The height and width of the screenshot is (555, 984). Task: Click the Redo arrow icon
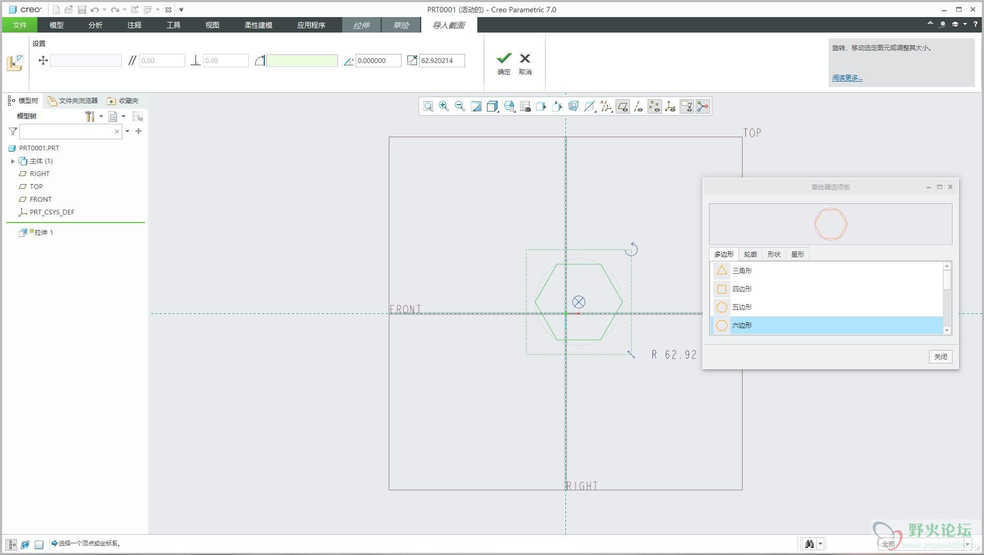point(115,10)
